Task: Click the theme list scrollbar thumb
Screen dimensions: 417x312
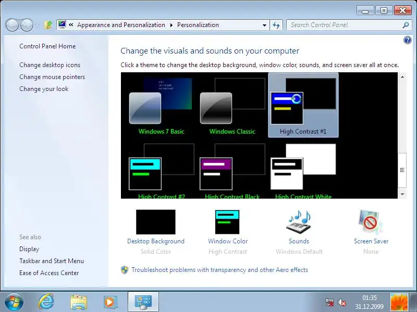Action: tap(402, 170)
